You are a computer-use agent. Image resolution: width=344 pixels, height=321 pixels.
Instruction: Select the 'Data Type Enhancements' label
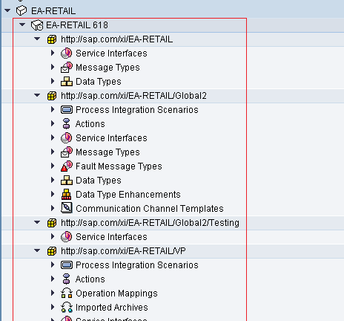(x=128, y=195)
